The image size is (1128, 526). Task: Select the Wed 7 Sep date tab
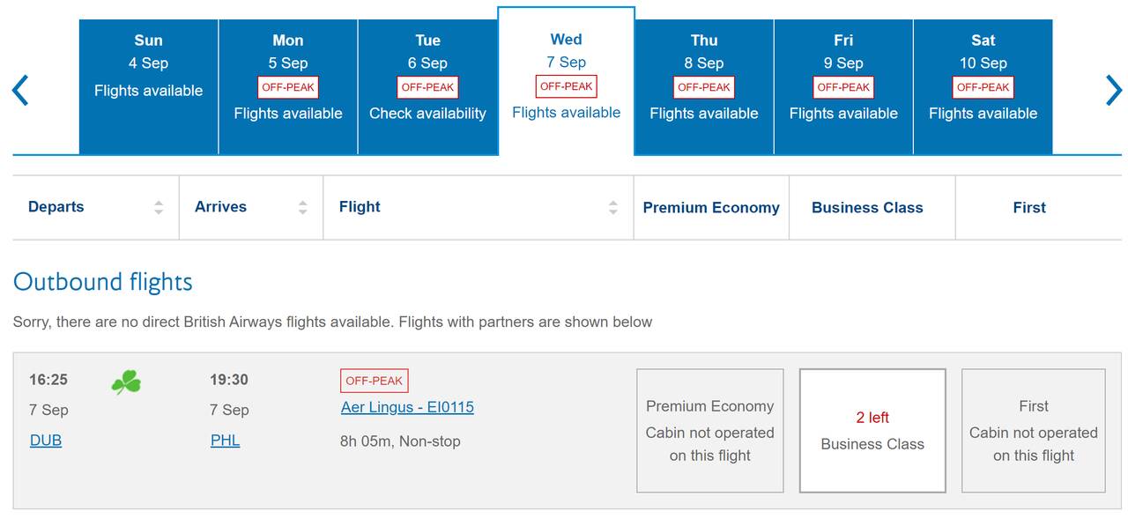point(566,81)
